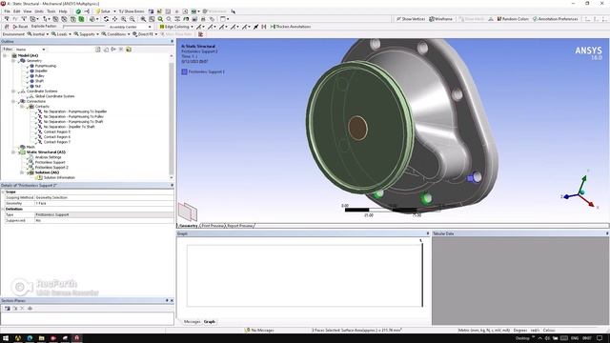
Task: Select Impeller in the outline tree
Action: 41,71
